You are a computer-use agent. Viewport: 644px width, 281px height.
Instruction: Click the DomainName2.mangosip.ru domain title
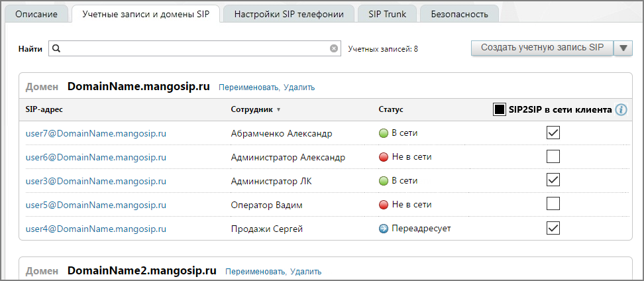pos(142,271)
